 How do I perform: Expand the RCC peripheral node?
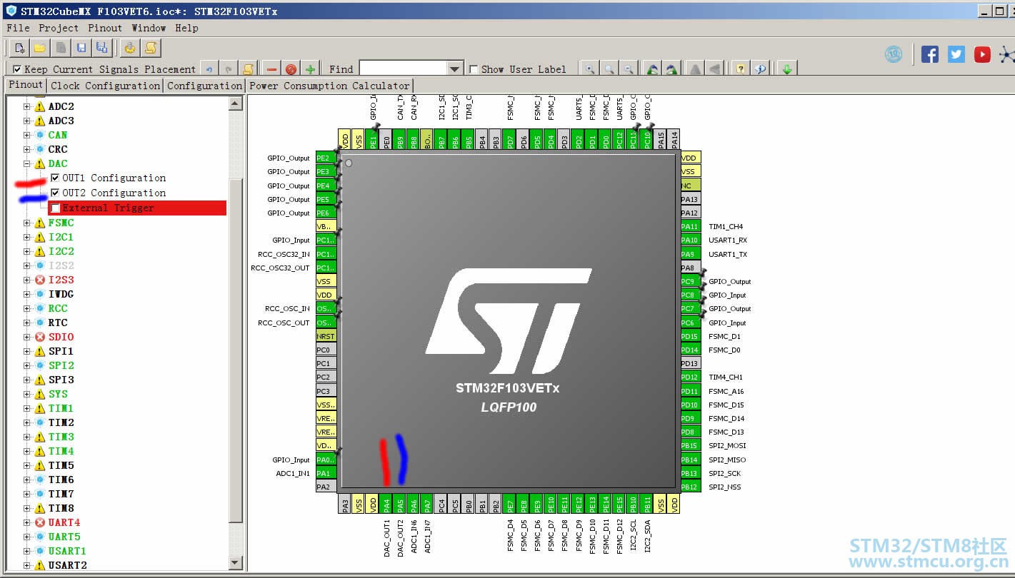27,308
